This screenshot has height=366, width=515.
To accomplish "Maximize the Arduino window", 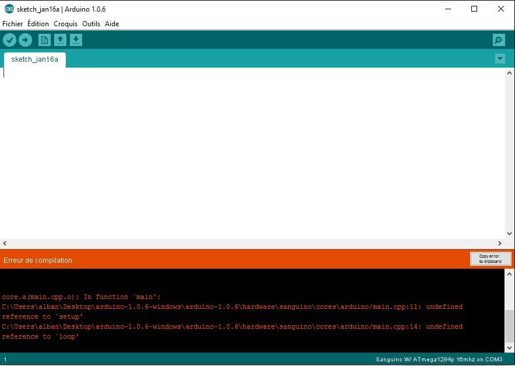I will point(474,9).
